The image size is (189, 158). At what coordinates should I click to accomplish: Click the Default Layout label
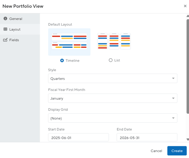point(60,24)
